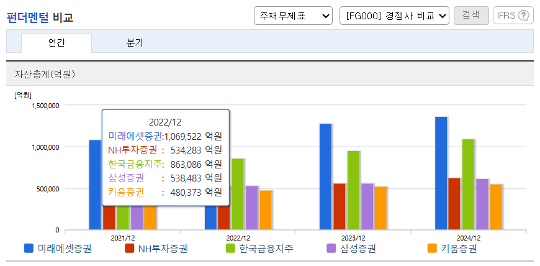Click the 1,069,522 value in the tooltip
Image resolution: width=540 pixels, height=266 pixels.
click(x=182, y=136)
